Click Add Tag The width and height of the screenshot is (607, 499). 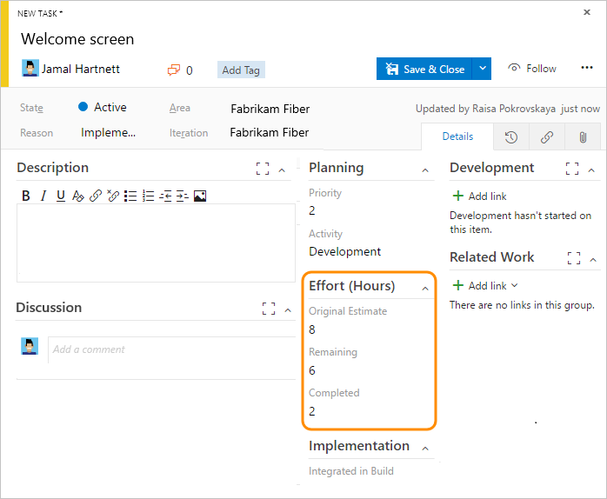241,70
